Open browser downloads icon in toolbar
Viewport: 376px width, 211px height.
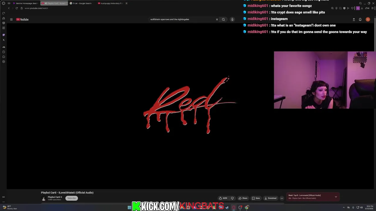pos(362,8)
